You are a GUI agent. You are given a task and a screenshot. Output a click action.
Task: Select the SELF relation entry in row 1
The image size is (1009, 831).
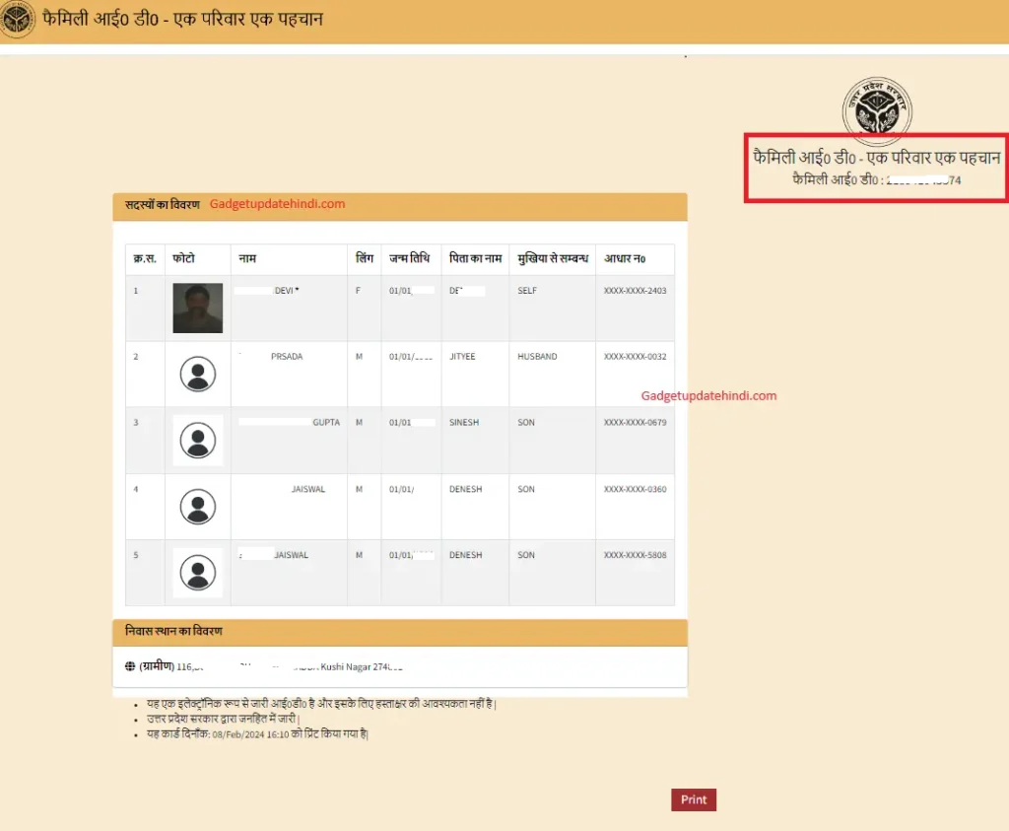click(526, 290)
